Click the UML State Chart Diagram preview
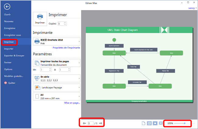 tap(139, 65)
